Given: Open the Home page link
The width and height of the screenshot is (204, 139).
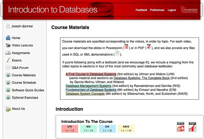Looking at the screenshot, I should point(16,38).
